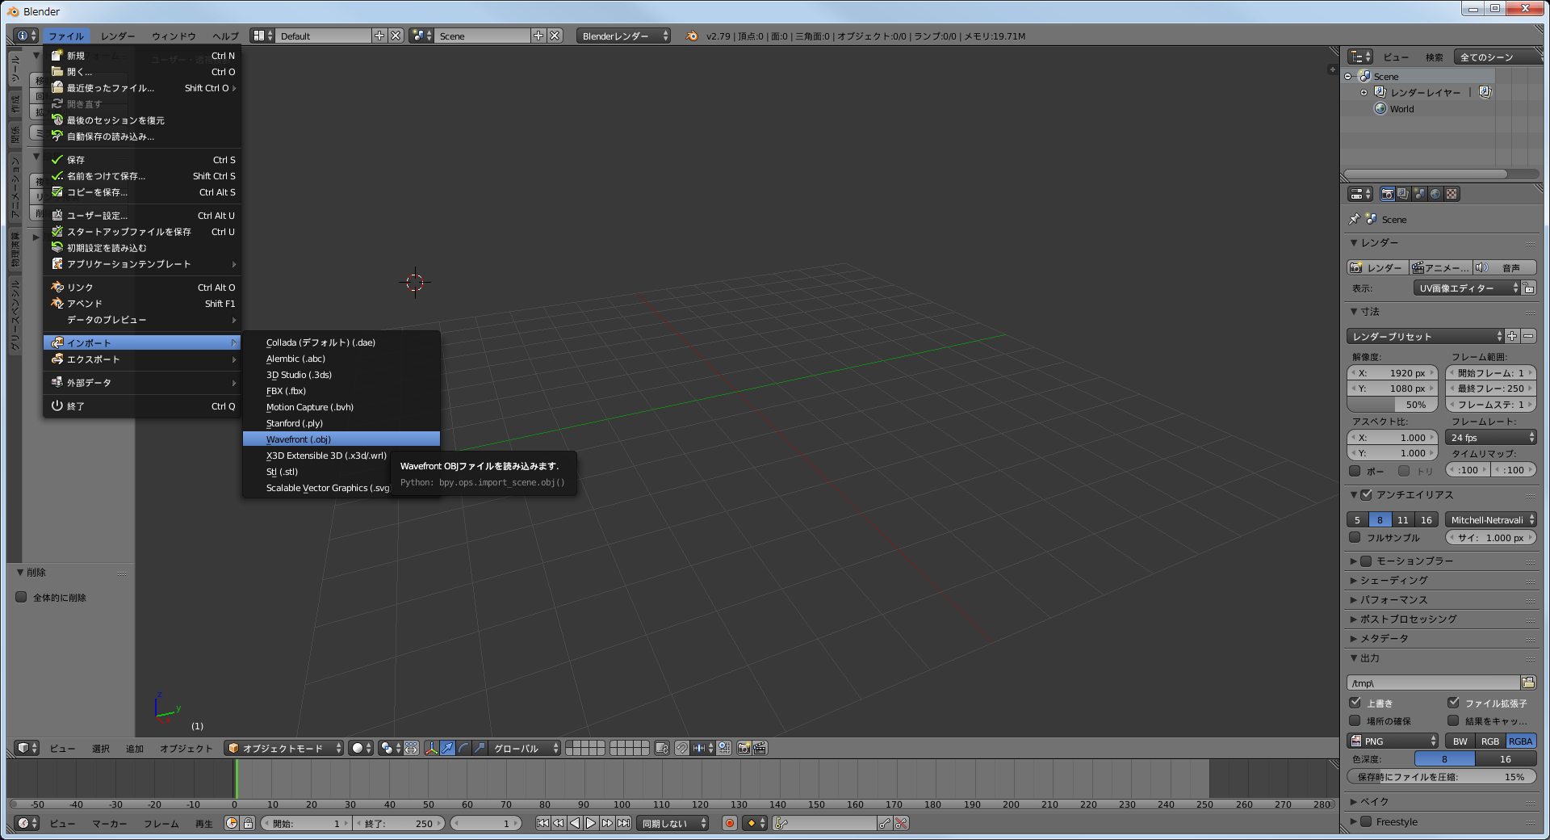Play the animation in reverse

click(575, 823)
